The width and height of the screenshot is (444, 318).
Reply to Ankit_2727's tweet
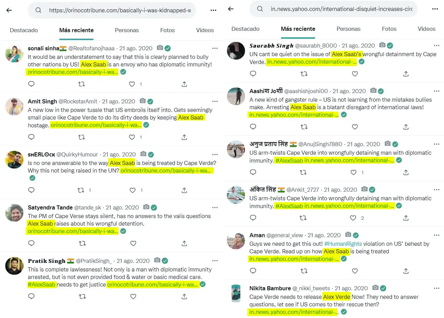pos(253,218)
